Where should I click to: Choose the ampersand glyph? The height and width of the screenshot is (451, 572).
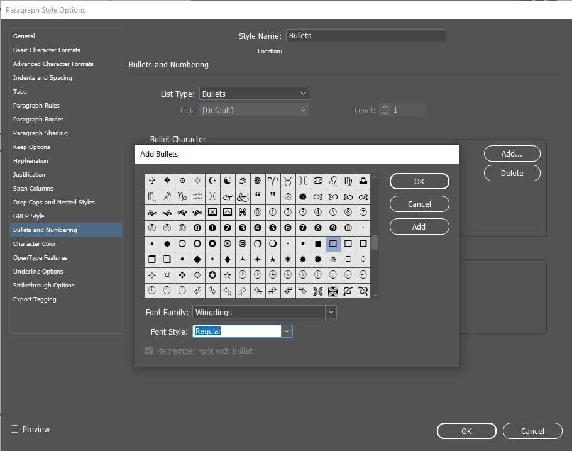click(243, 196)
